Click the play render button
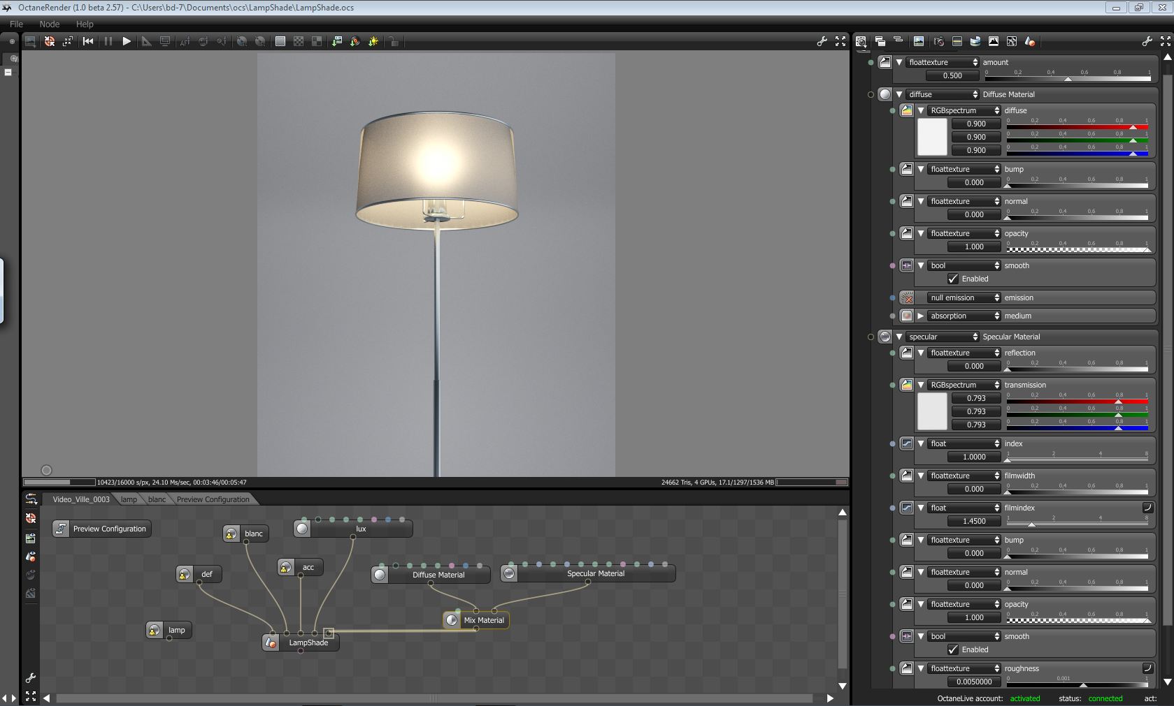 coord(127,42)
